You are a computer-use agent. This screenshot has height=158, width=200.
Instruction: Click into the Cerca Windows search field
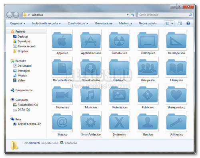click(x=163, y=15)
